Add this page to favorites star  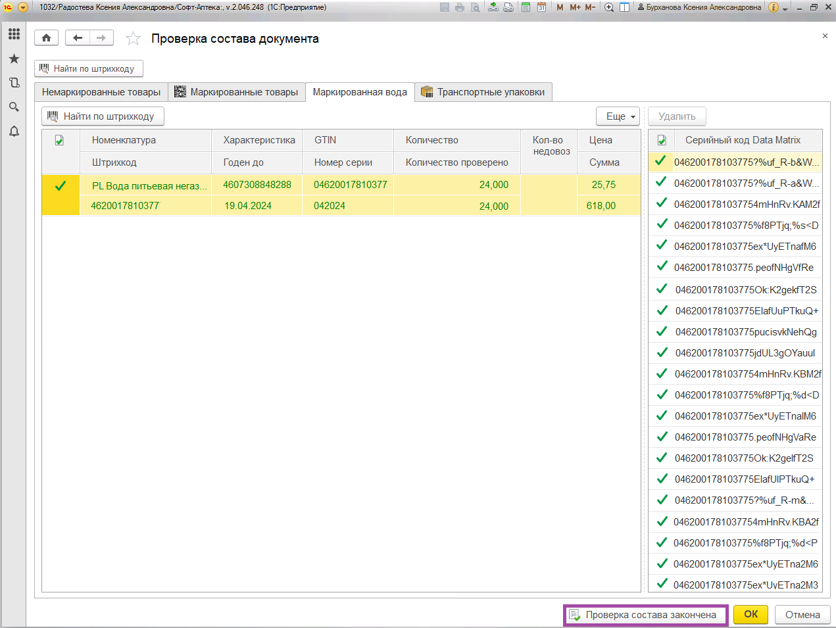click(134, 39)
